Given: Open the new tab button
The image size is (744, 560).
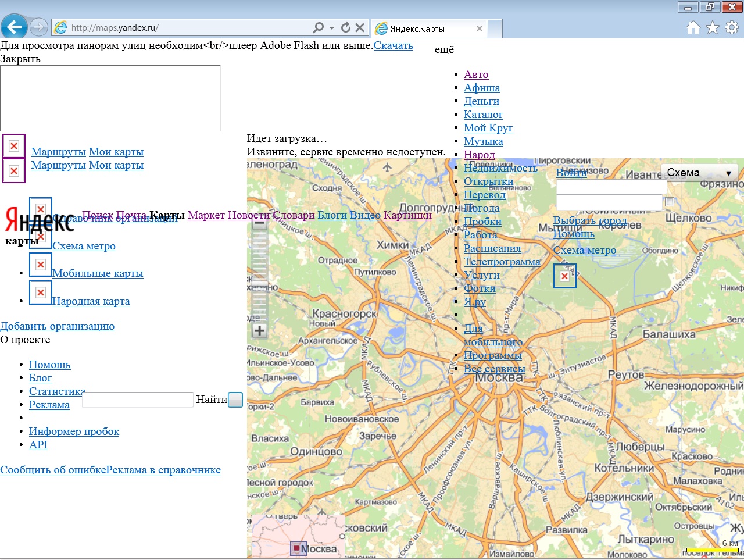Looking at the screenshot, I should [495, 28].
